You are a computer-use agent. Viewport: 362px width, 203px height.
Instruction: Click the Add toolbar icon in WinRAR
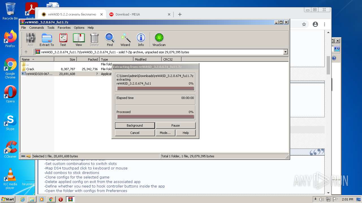[31, 39]
